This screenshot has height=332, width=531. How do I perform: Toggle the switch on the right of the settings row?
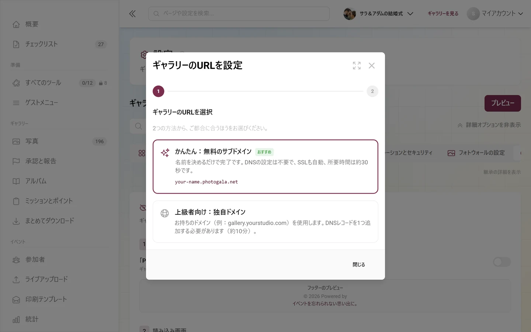502,262
